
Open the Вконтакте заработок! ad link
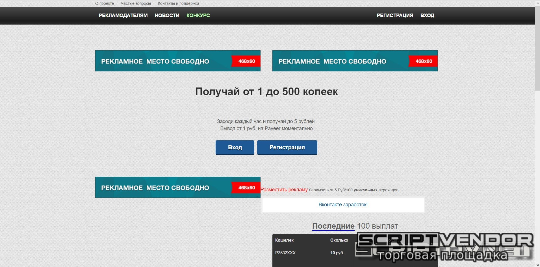343,205
